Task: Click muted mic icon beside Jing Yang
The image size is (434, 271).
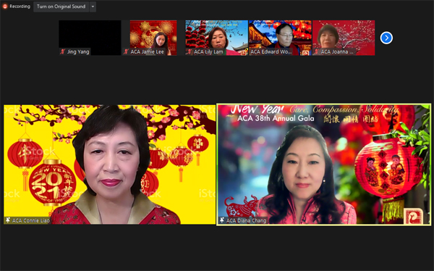Action: [63, 51]
